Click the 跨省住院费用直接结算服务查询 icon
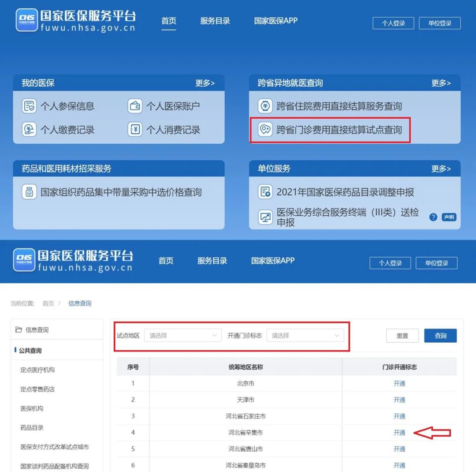The height and width of the screenshot is (472, 476). pos(265,106)
